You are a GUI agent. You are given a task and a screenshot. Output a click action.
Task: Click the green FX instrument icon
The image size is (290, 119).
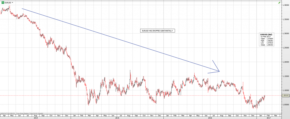coord(3,2)
